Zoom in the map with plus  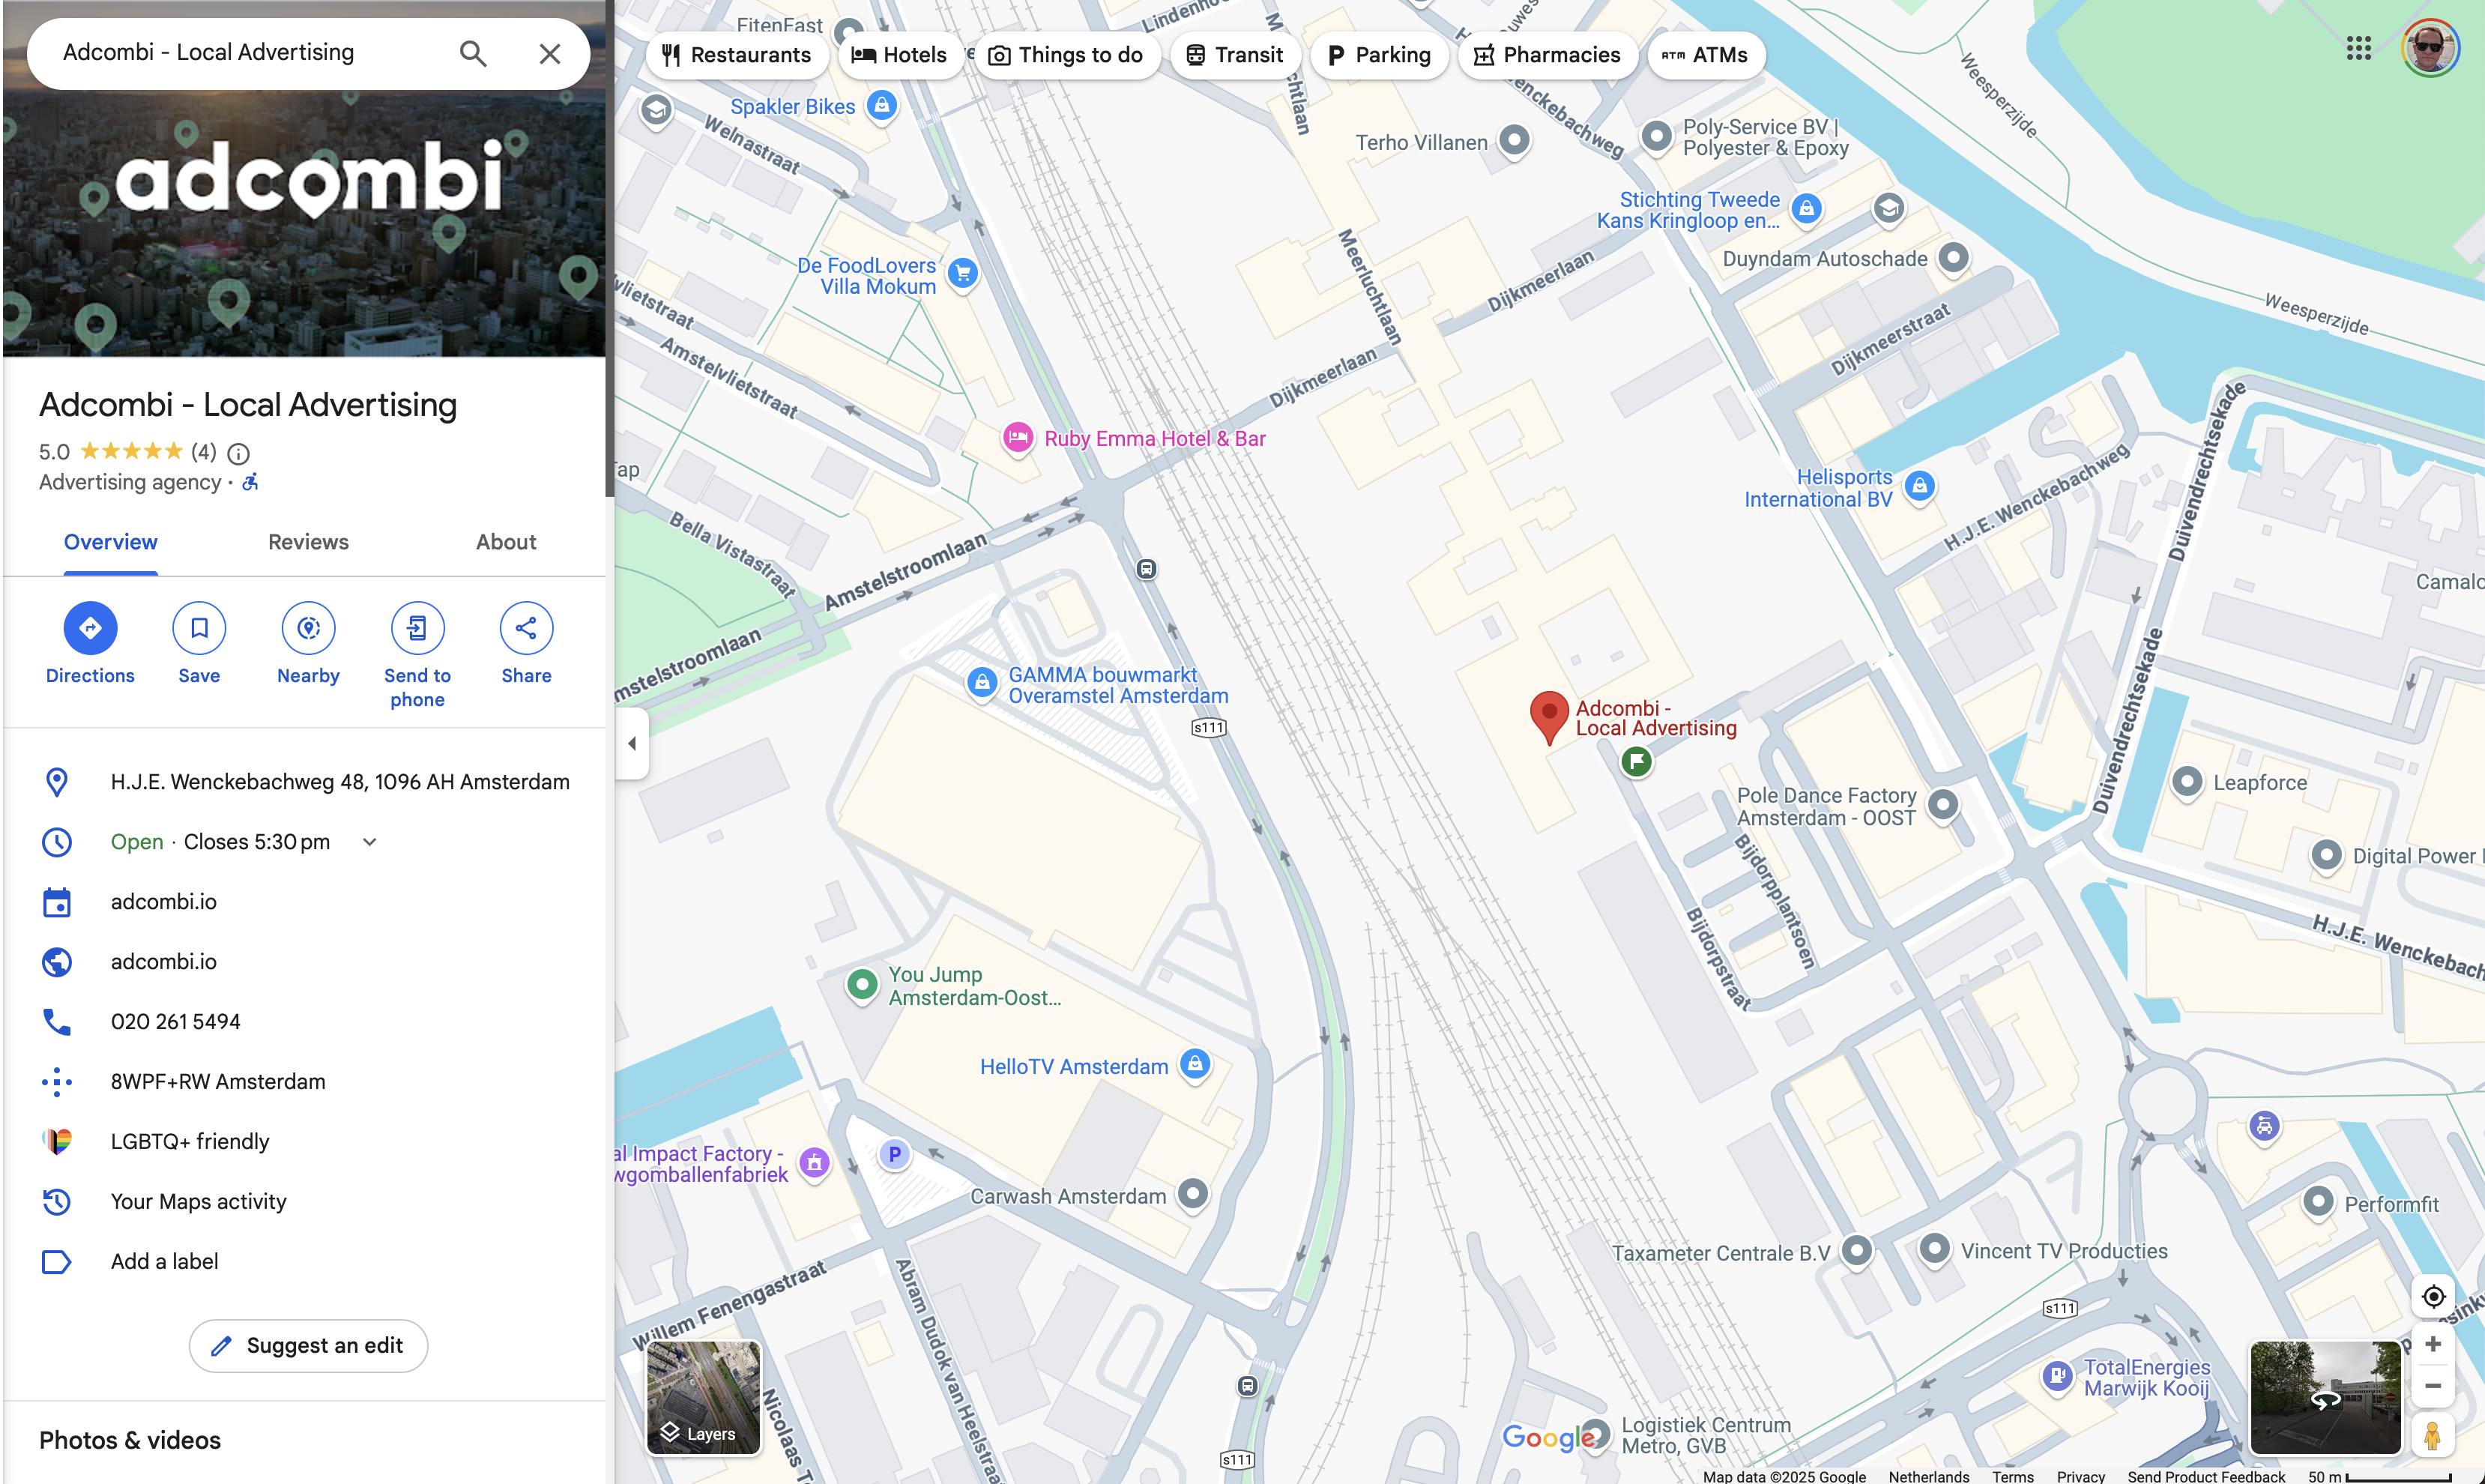pos(2433,1344)
